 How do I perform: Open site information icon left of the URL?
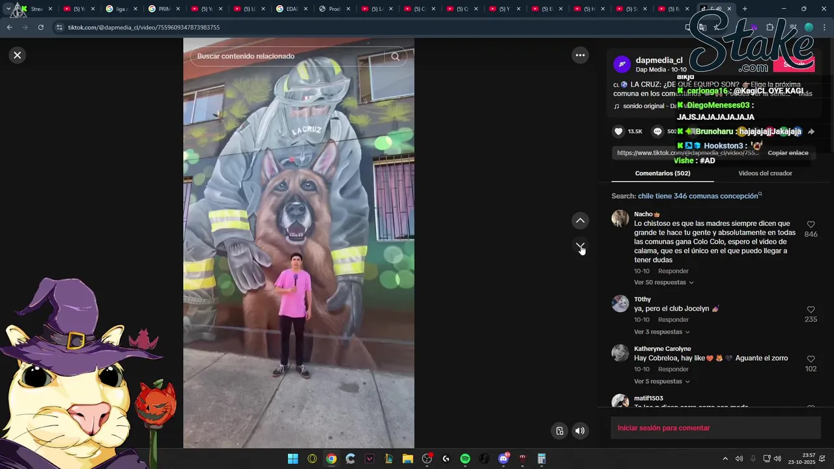(59, 27)
